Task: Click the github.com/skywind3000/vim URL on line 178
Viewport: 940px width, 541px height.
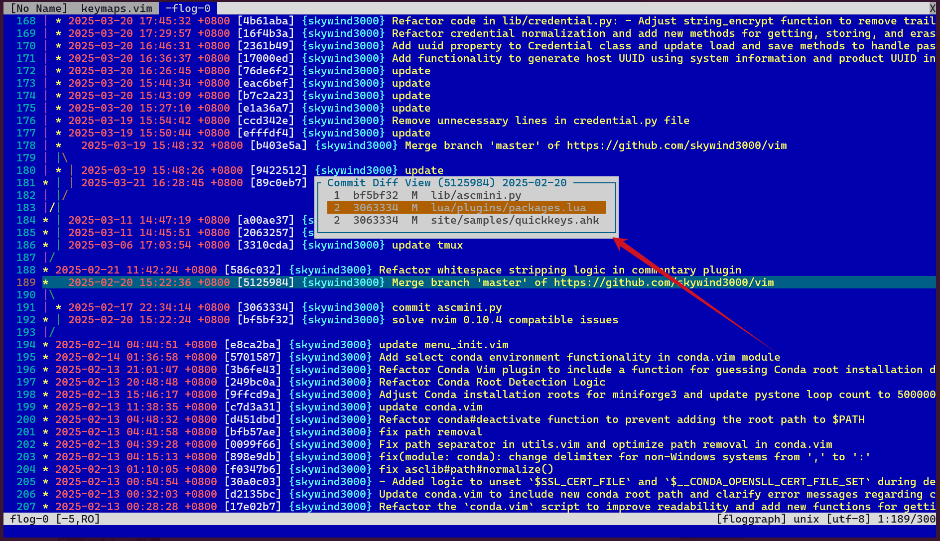Action: coord(676,145)
